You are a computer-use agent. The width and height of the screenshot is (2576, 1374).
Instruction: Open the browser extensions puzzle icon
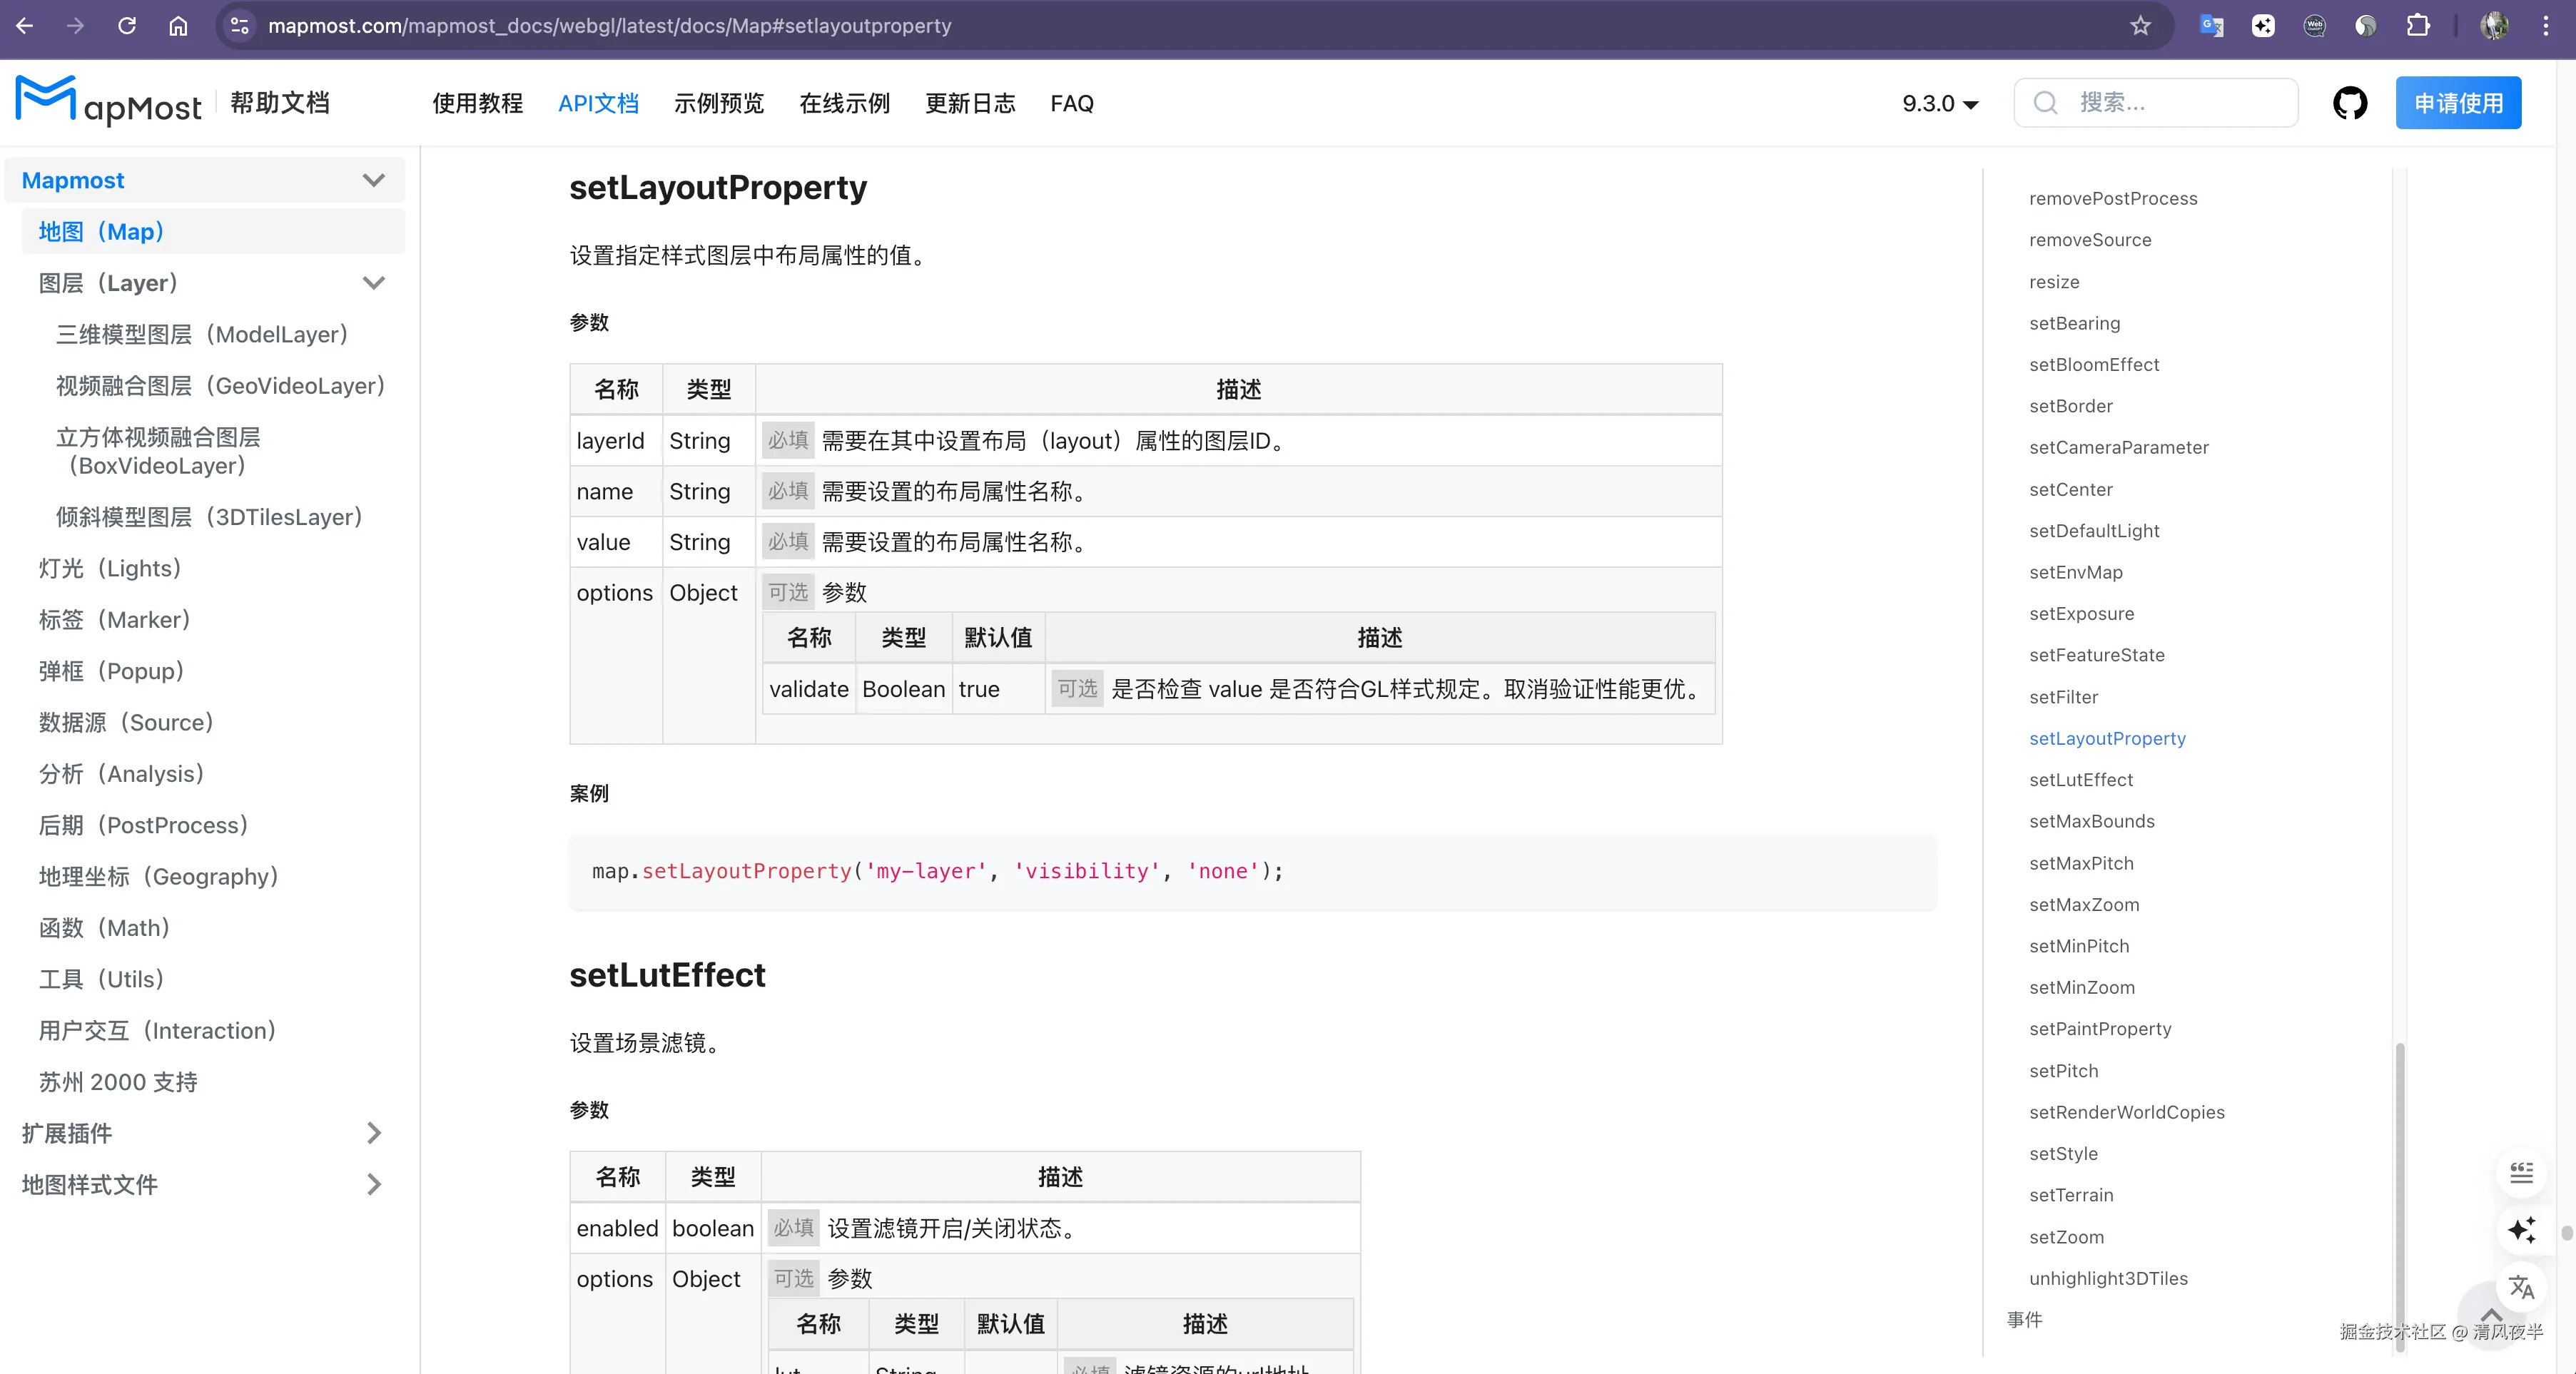click(x=2418, y=26)
